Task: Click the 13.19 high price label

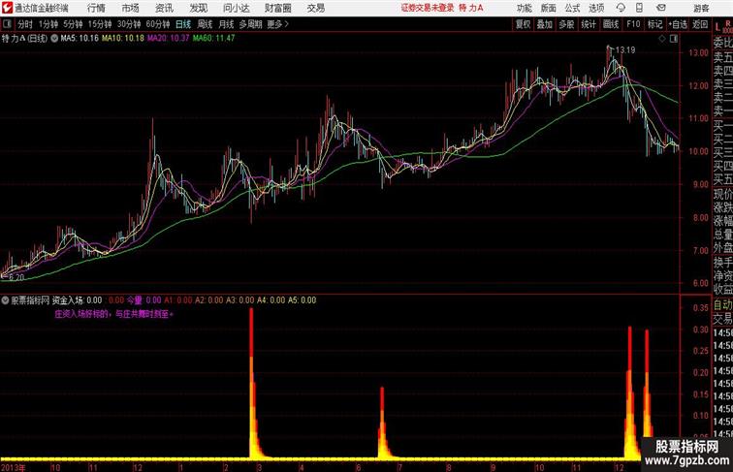Action: 625,50
